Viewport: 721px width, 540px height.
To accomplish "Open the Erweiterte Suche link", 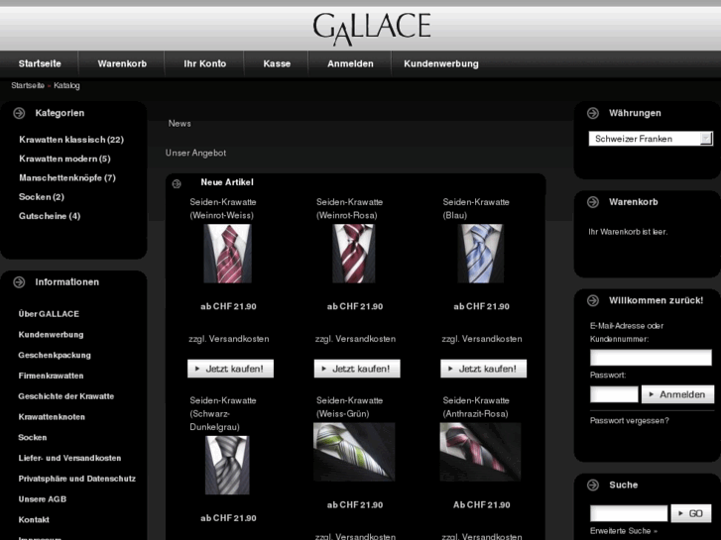I will point(624,531).
